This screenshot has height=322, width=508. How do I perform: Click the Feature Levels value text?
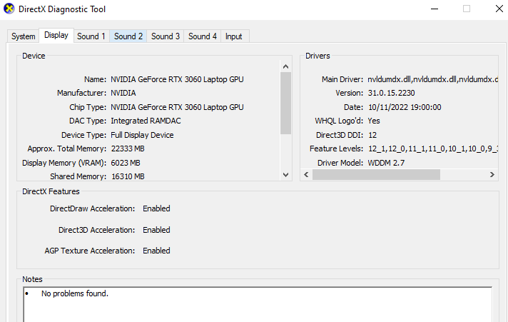point(433,149)
